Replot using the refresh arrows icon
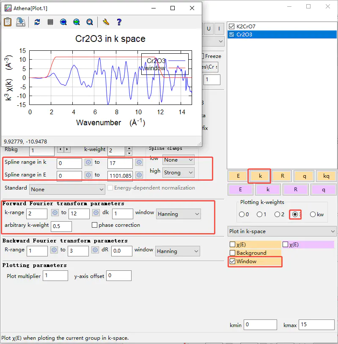Viewport: 338px width, 344px height. tap(37, 22)
